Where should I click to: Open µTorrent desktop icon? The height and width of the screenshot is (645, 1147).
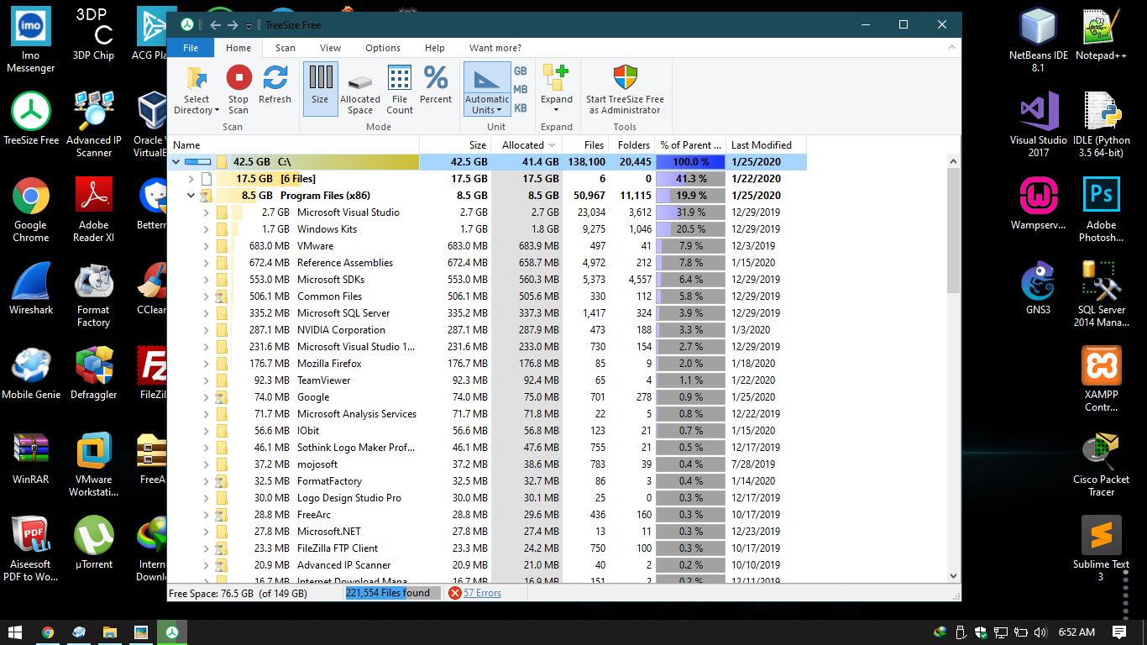(94, 543)
